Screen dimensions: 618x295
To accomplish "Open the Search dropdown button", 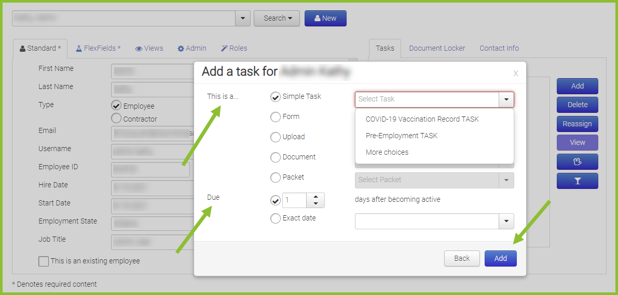I will tap(277, 19).
